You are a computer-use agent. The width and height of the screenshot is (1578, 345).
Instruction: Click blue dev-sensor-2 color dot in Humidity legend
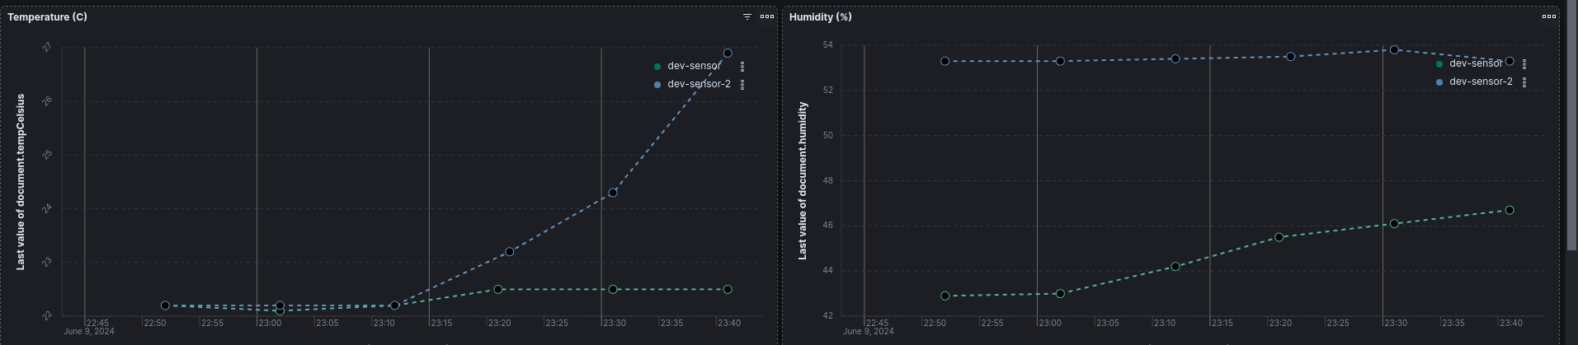click(x=1439, y=82)
